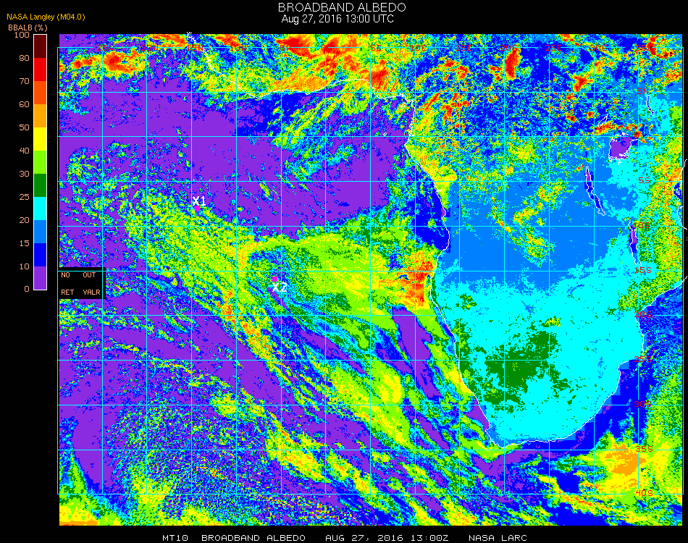Screen dimensions: 688x543
Task: Select the light blue 15-20% legend swatch
Action: (x=40, y=232)
